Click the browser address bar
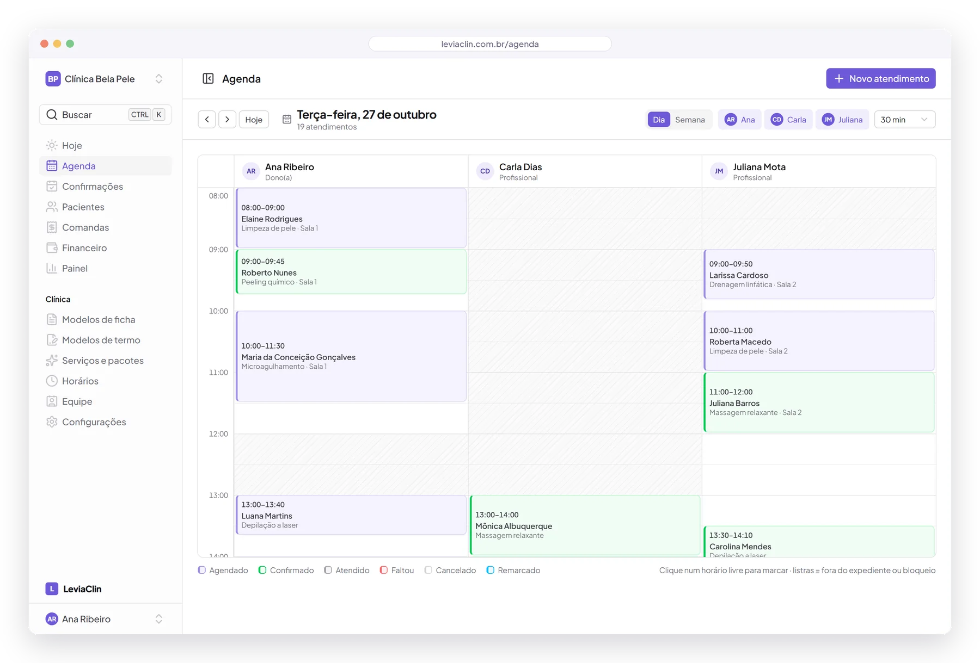 490,44
